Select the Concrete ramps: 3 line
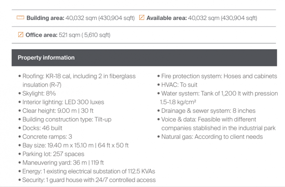This screenshot has width=285, height=187. (47, 137)
